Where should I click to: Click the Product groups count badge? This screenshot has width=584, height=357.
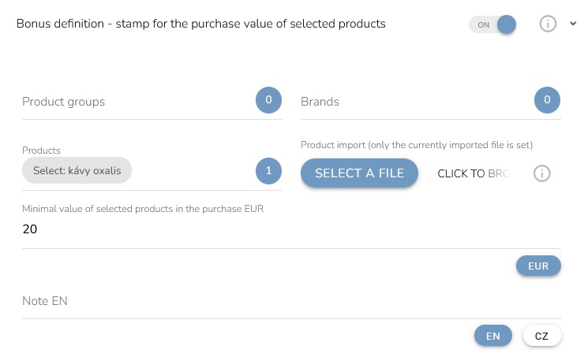tap(268, 100)
